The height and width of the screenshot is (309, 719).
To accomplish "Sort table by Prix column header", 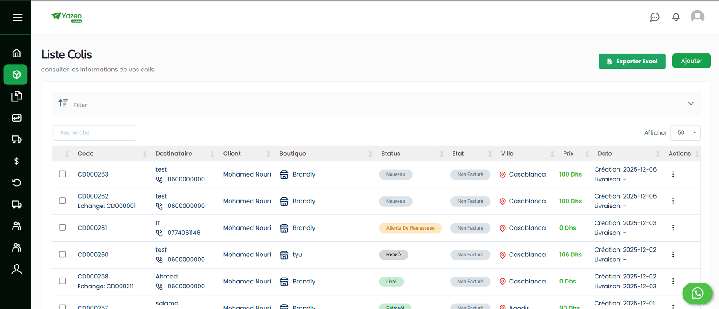I will [x=568, y=154].
